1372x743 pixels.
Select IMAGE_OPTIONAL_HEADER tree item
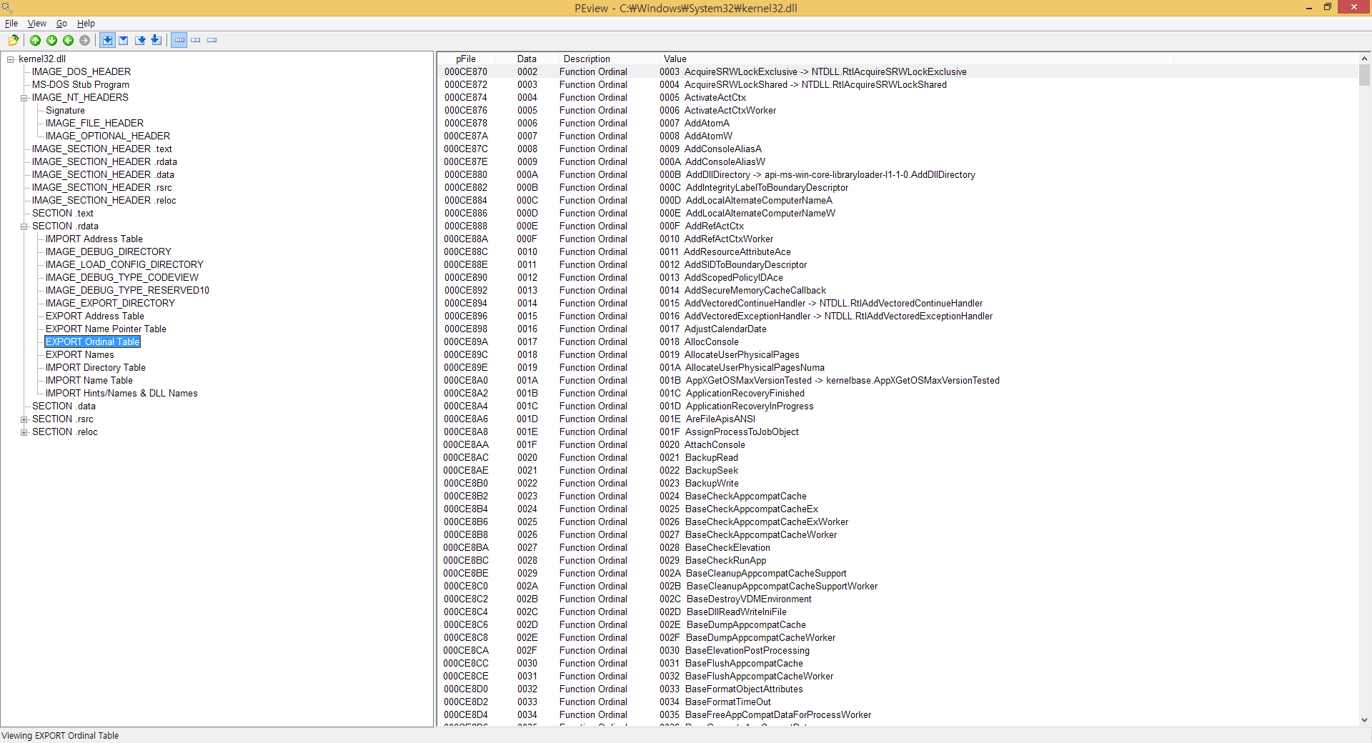coord(108,136)
